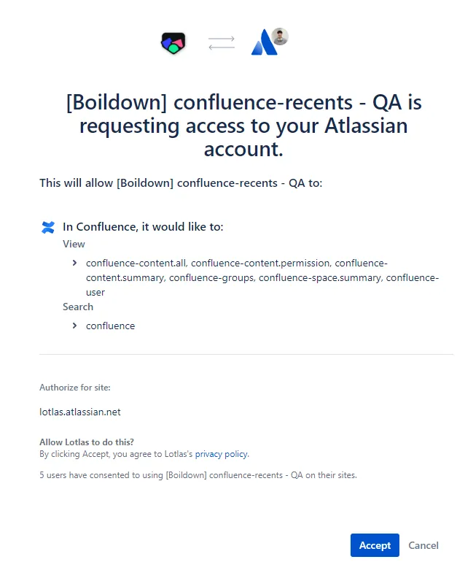Click the confluence-content.all scope description text

coord(262,277)
